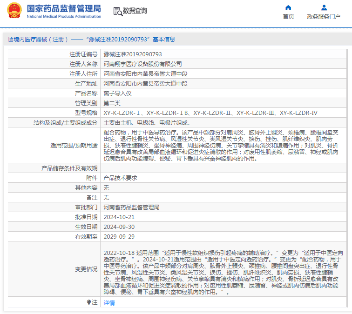This screenshot has height=314, width=352.
Task: Click the 其他内容 label
Action: click(x=86, y=188)
